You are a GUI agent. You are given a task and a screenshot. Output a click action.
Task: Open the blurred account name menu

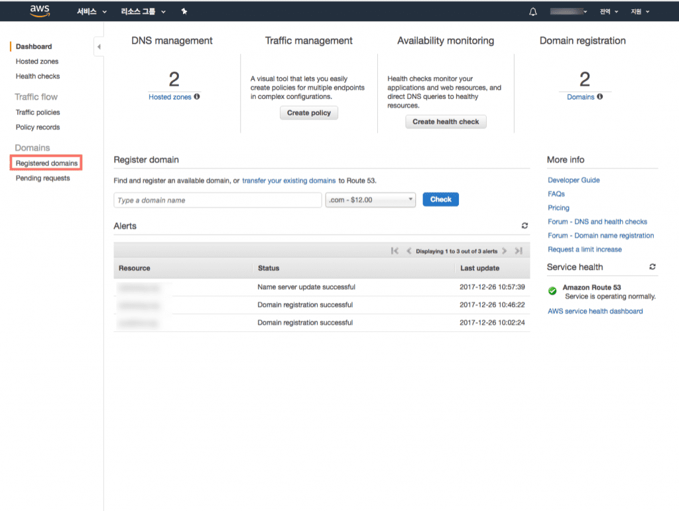click(568, 12)
